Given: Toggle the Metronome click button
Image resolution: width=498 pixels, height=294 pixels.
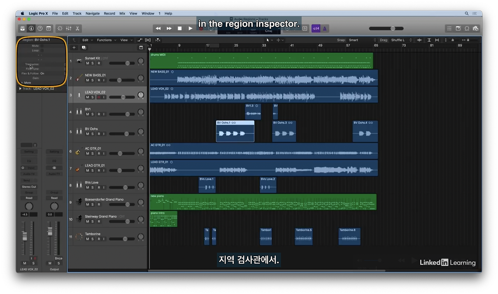Looking at the screenshot, I should 325,28.
